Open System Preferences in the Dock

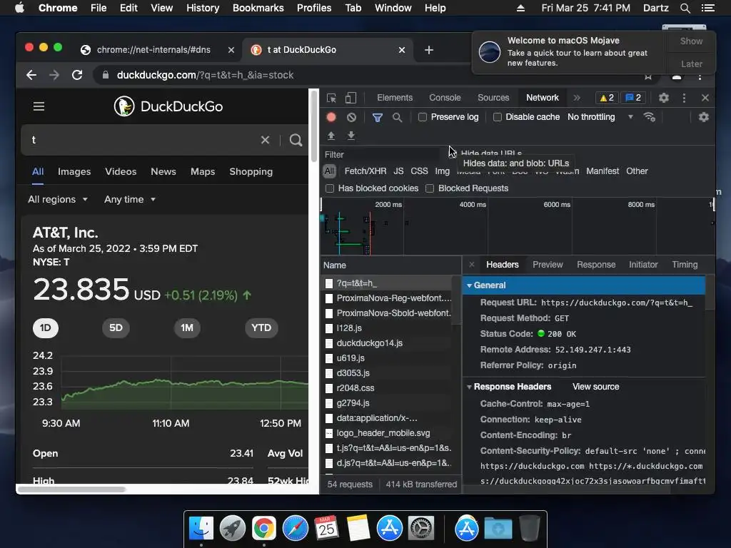pyautogui.click(x=421, y=529)
